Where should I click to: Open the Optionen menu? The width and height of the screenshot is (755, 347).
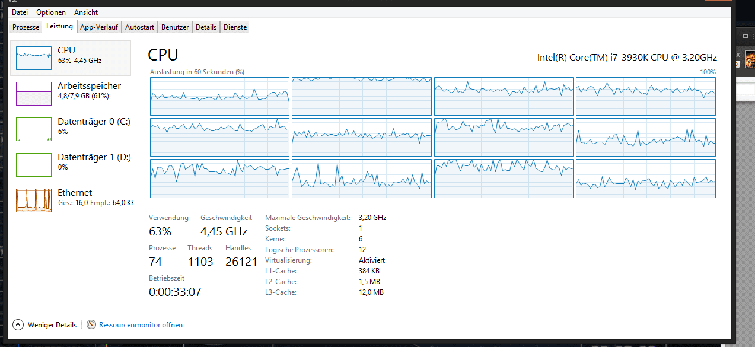pos(50,12)
